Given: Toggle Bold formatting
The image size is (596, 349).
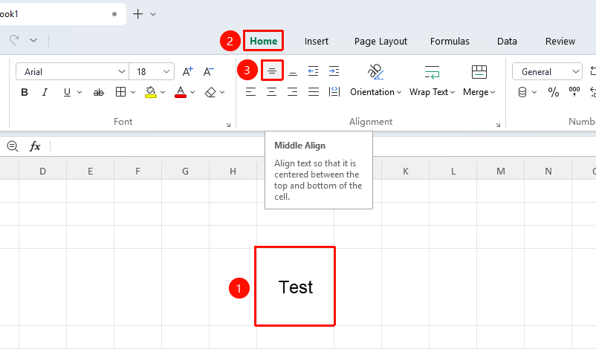Looking at the screenshot, I should 25,92.
